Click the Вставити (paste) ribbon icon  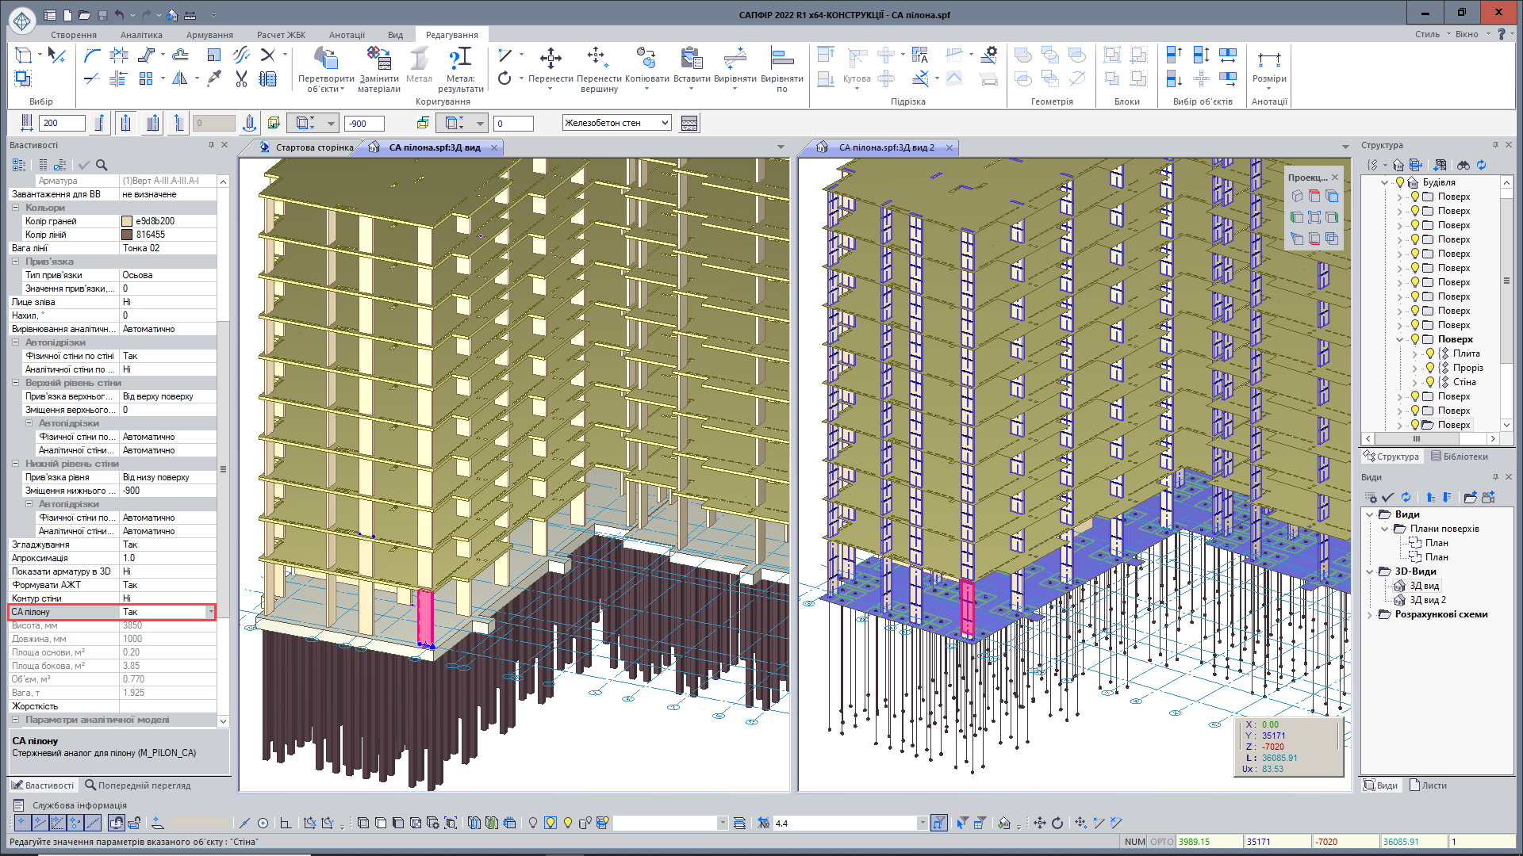[x=691, y=59]
